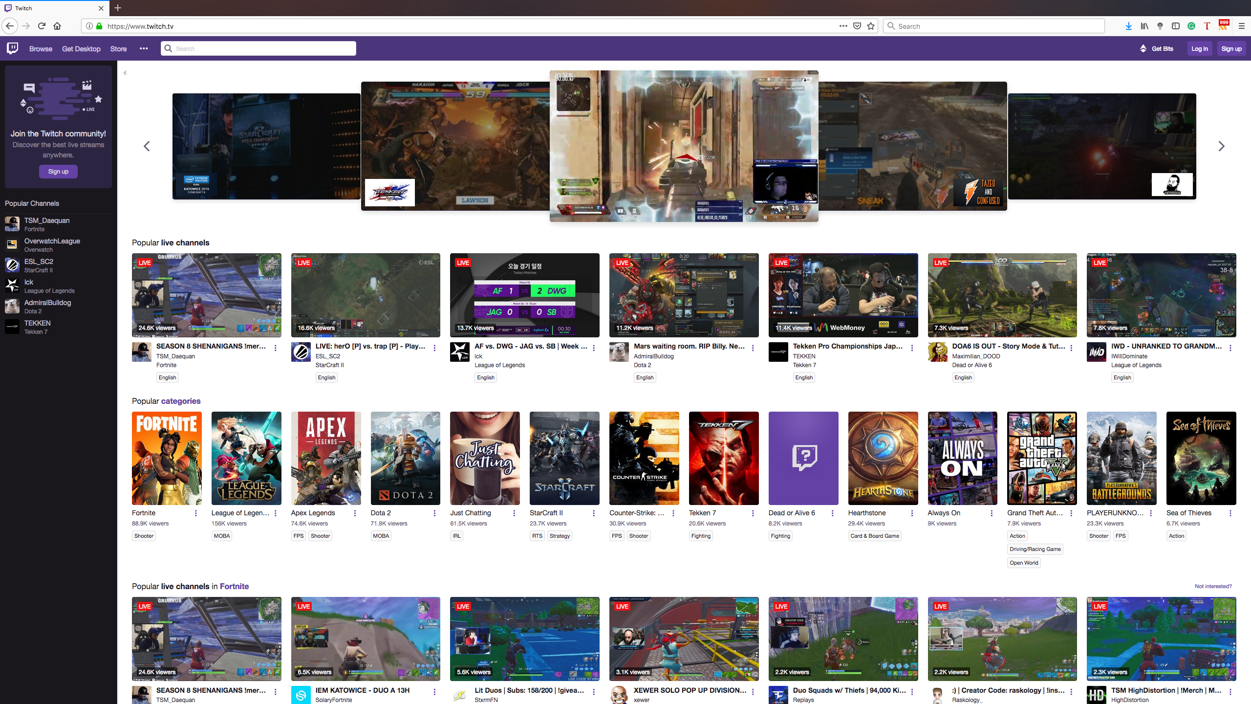The image size is (1251, 704).
Task: Click Firefox bookmark star icon
Action: [870, 26]
